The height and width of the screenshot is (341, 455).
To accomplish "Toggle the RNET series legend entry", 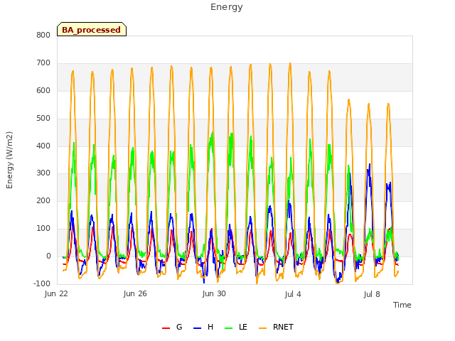I will pos(276,328).
